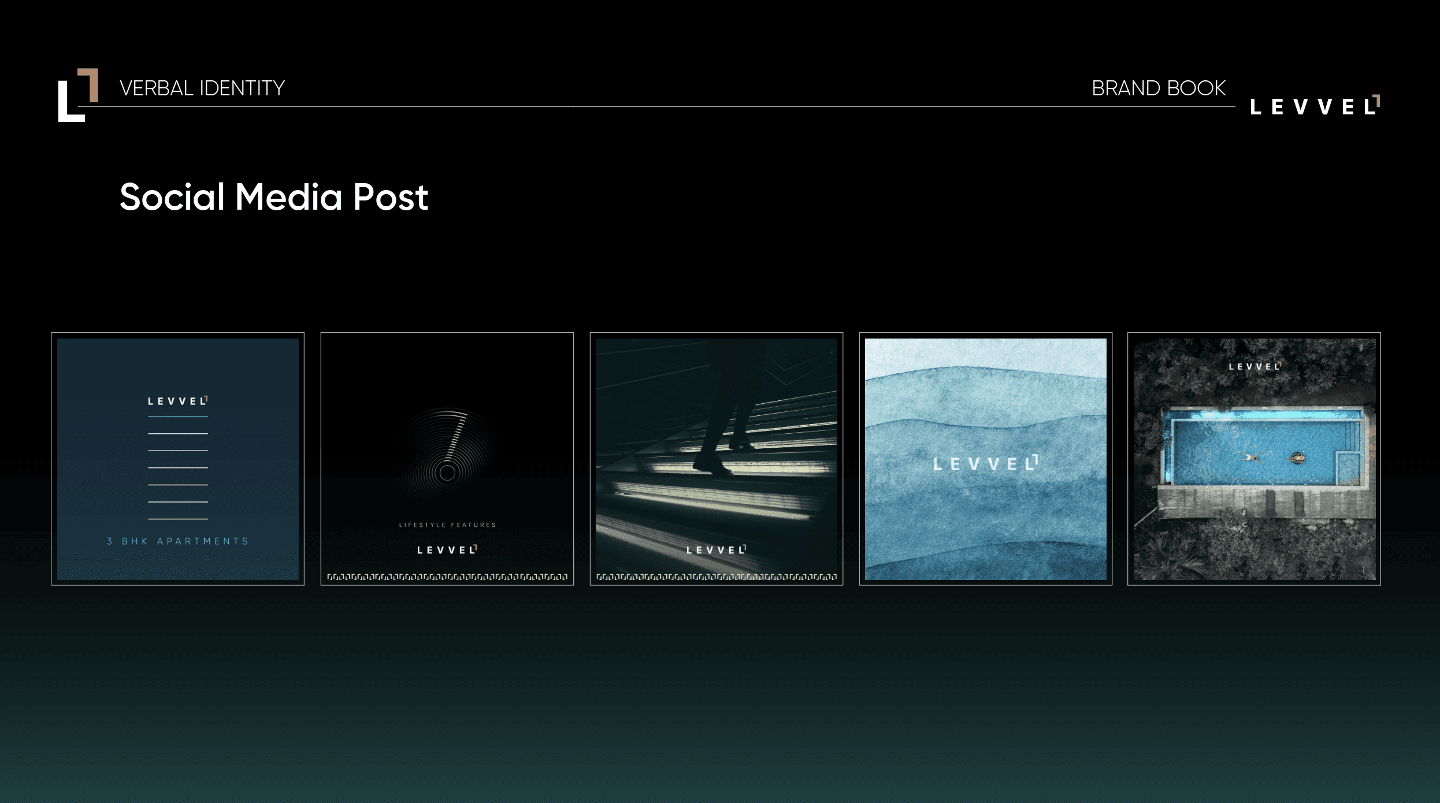
Task: Click the 3 BHK APARTMENTS caption text
Action: (178, 541)
